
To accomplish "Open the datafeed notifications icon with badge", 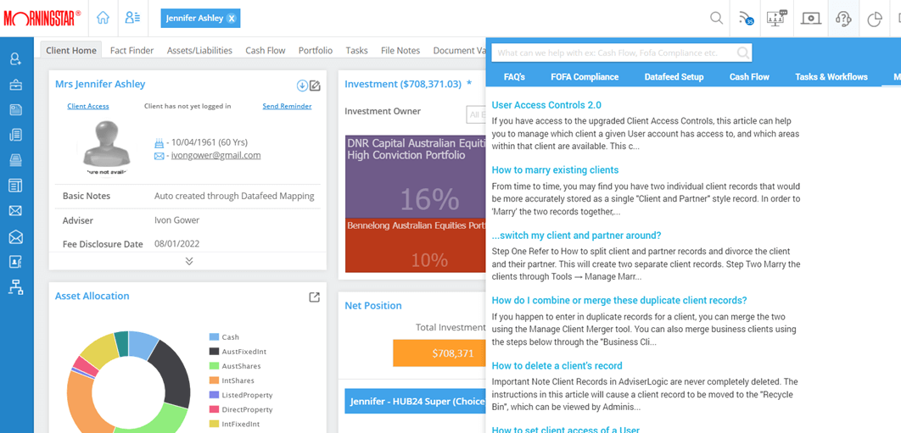I will pyautogui.click(x=746, y=19).
